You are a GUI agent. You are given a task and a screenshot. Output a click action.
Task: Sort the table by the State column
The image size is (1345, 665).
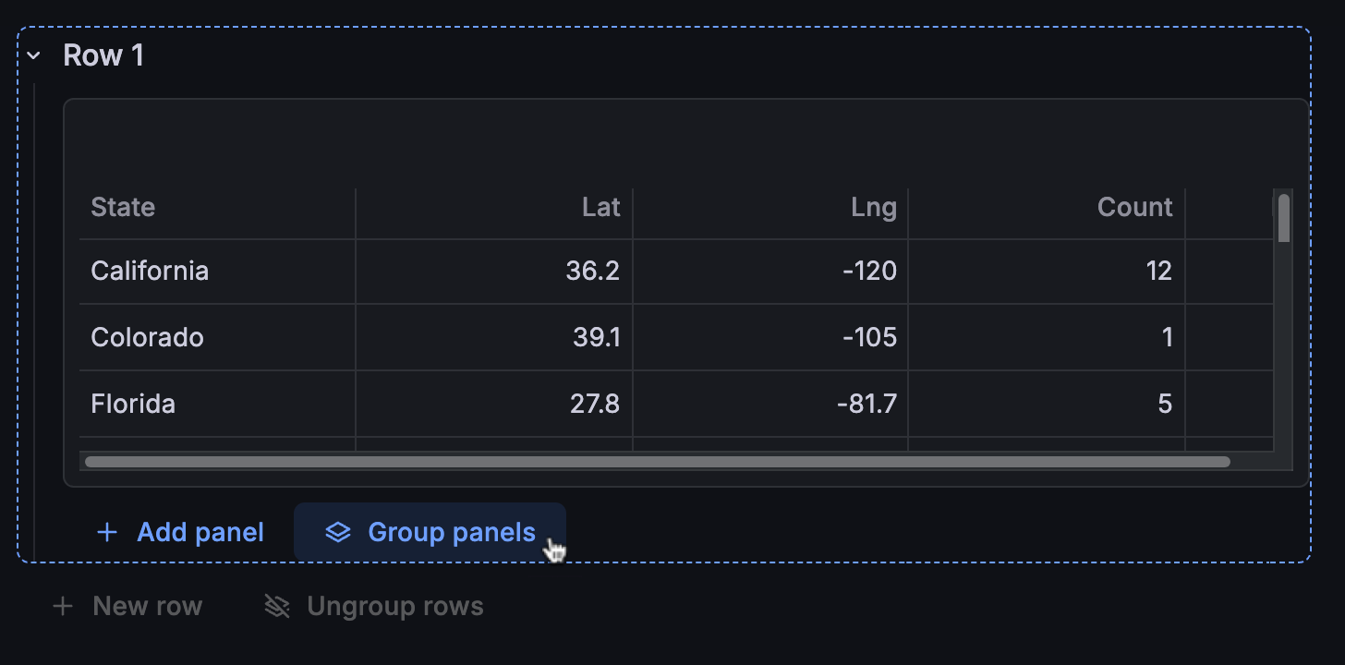pos(123,207)
